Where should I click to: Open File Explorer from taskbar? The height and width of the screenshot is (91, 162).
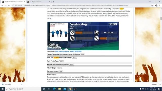click(59, 89)
